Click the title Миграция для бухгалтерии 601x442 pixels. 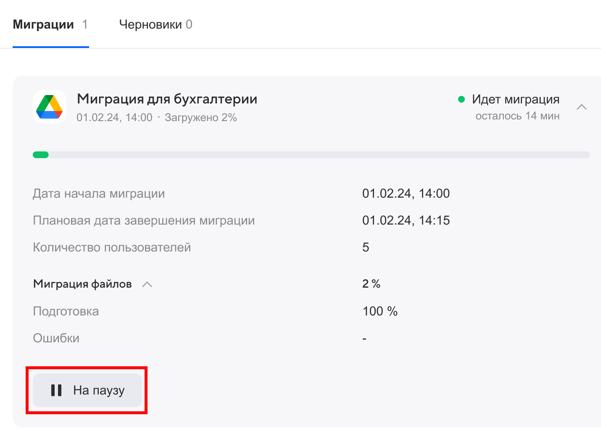click(x=167, y=99)
